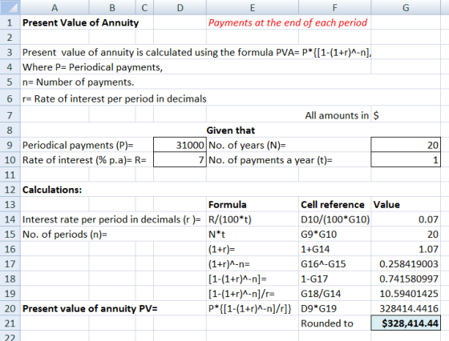449x341 pixels.
Task: Click the 'Value' heading cell
Action: [386, 205]
